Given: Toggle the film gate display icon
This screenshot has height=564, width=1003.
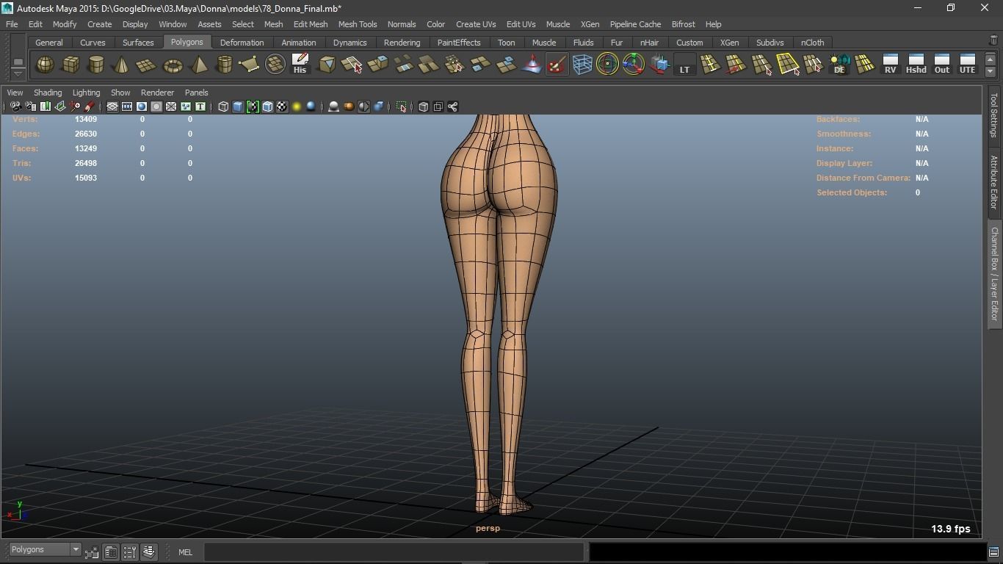Looking at the screenshot, I should point(127,107).
